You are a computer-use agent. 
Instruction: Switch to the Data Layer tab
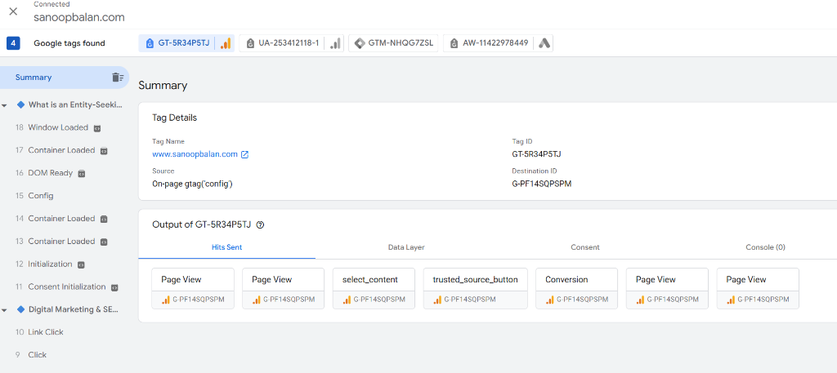tap(406, 247)
